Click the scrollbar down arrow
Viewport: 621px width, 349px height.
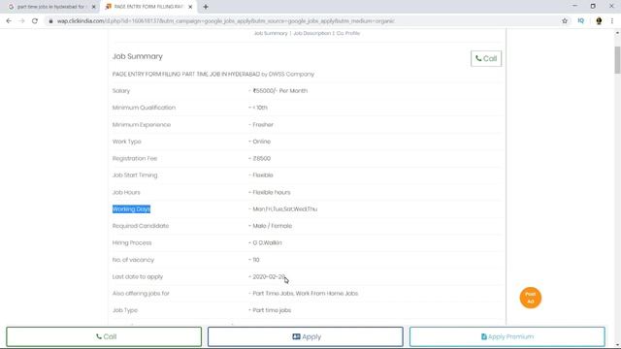(617, 345)
